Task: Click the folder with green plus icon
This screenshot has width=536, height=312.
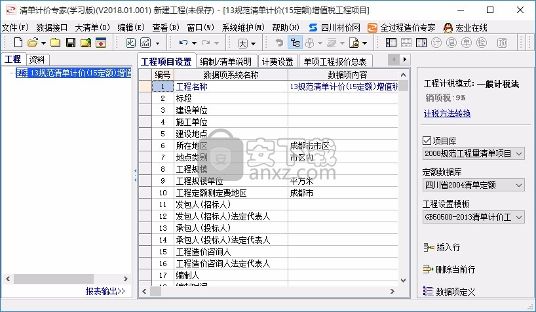Action: (x=86, y=43)
